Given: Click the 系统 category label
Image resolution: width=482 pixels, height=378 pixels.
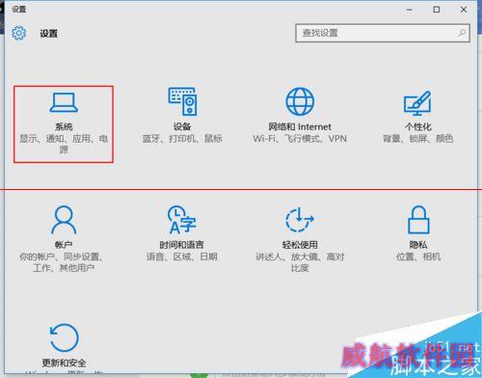Looking at the screenshot, I should 64,126.
